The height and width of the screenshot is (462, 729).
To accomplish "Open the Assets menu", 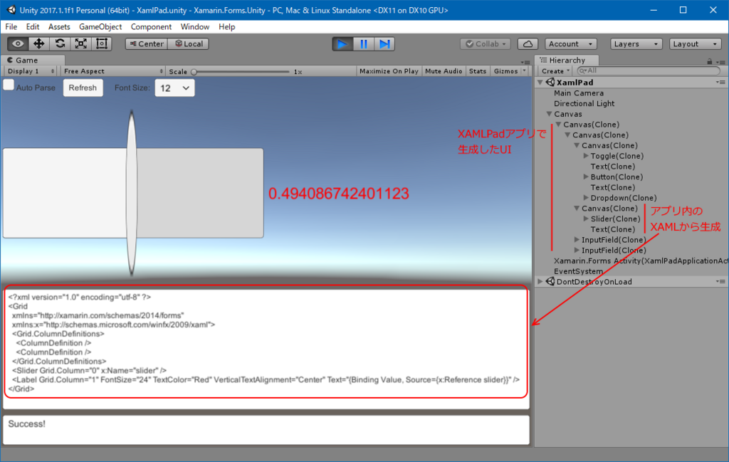I will tap(59, 27).
